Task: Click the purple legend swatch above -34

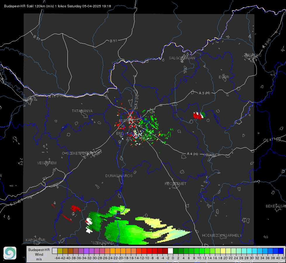Action: pyautogui.click(x=86, y=251)
